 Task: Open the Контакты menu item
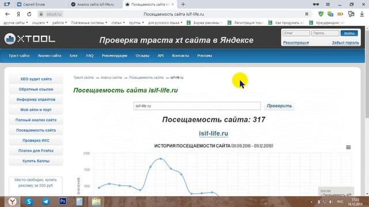coord(180,56)
